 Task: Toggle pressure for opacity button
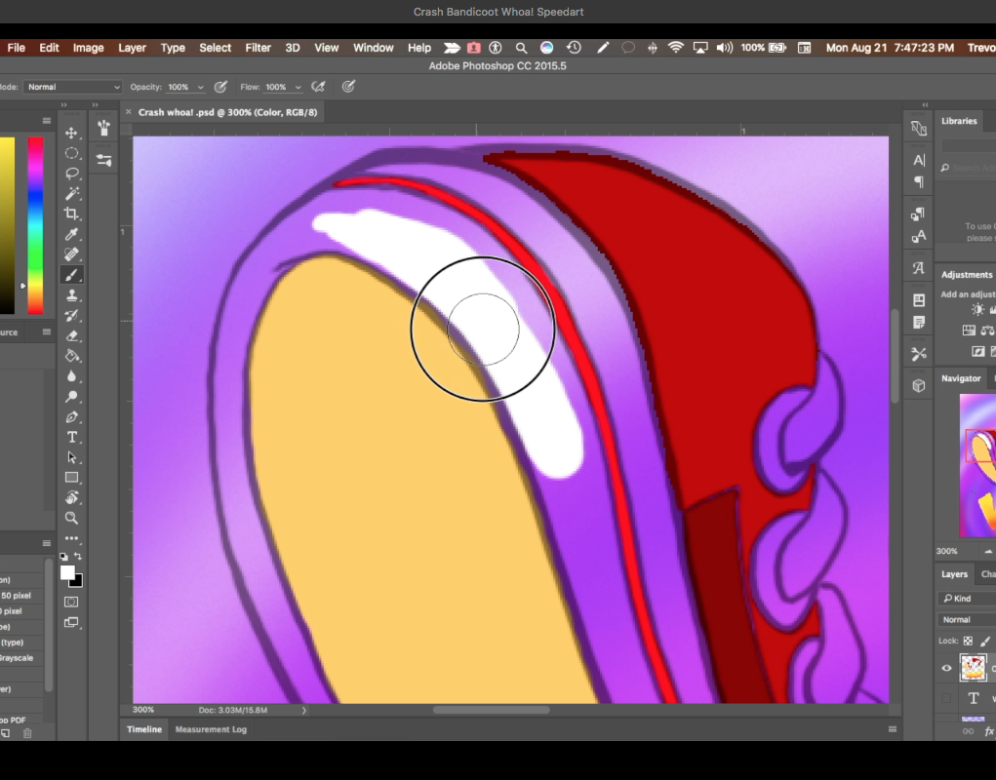220,87
